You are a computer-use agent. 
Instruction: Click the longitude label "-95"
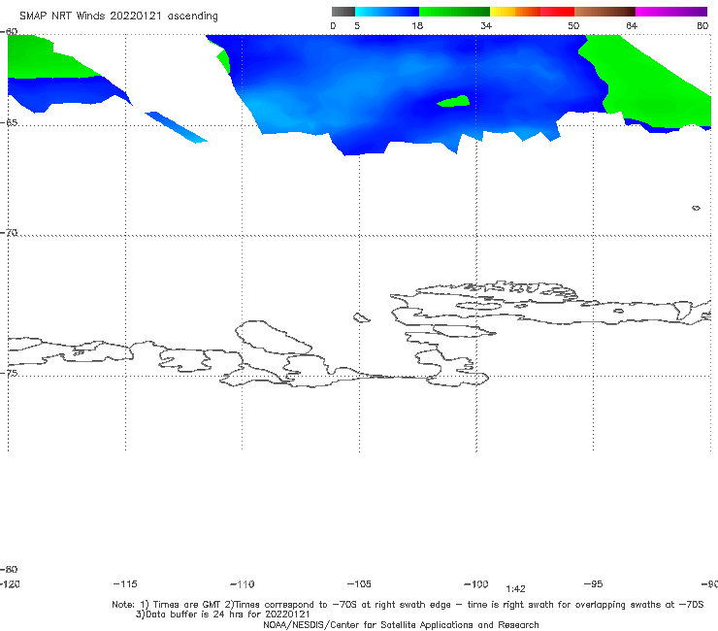594,584
